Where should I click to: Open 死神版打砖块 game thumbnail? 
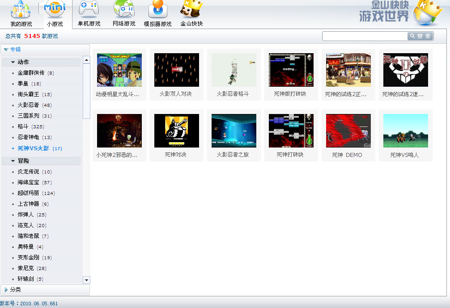(x=291, y=70)
